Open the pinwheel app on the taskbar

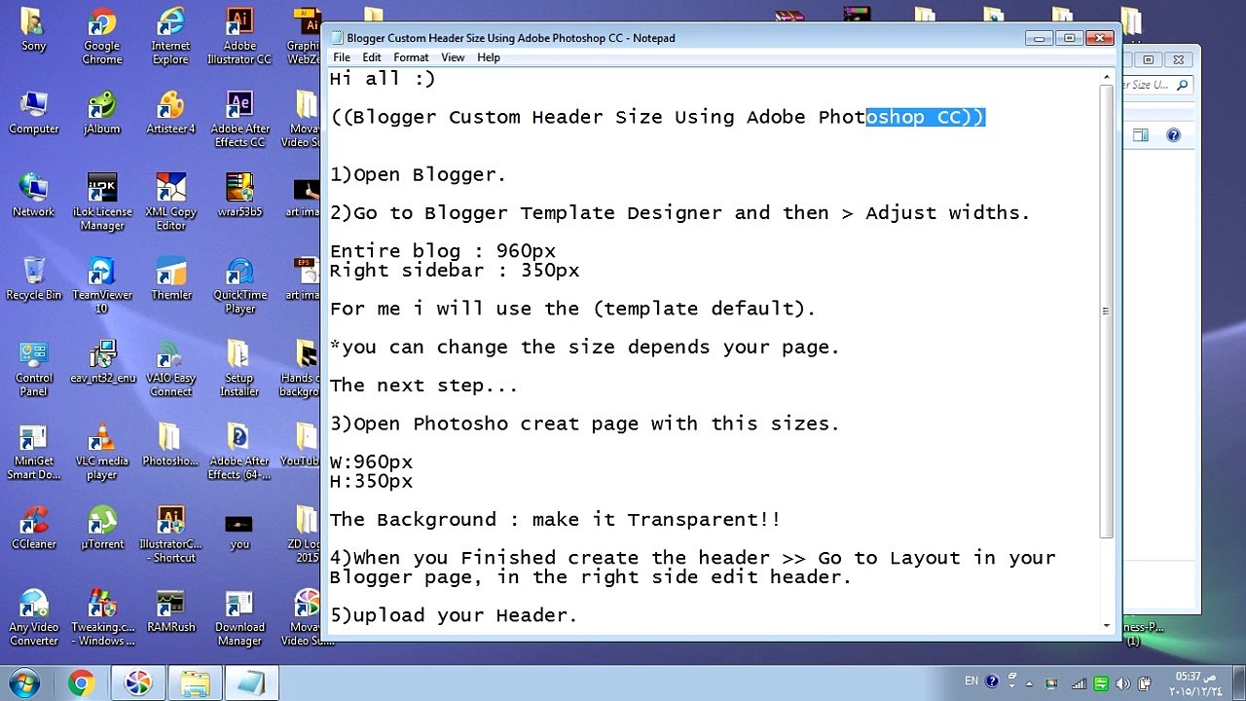pos(137,683)
